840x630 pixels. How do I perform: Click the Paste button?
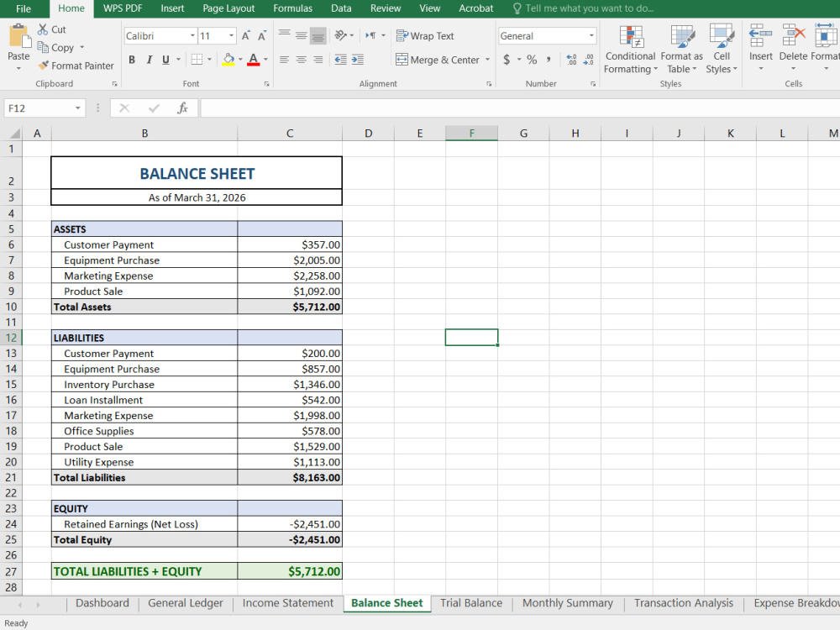(18, 48)
